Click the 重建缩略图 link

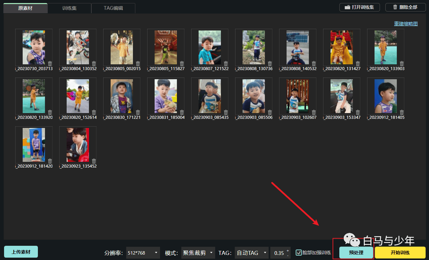[x=406, y=24]
